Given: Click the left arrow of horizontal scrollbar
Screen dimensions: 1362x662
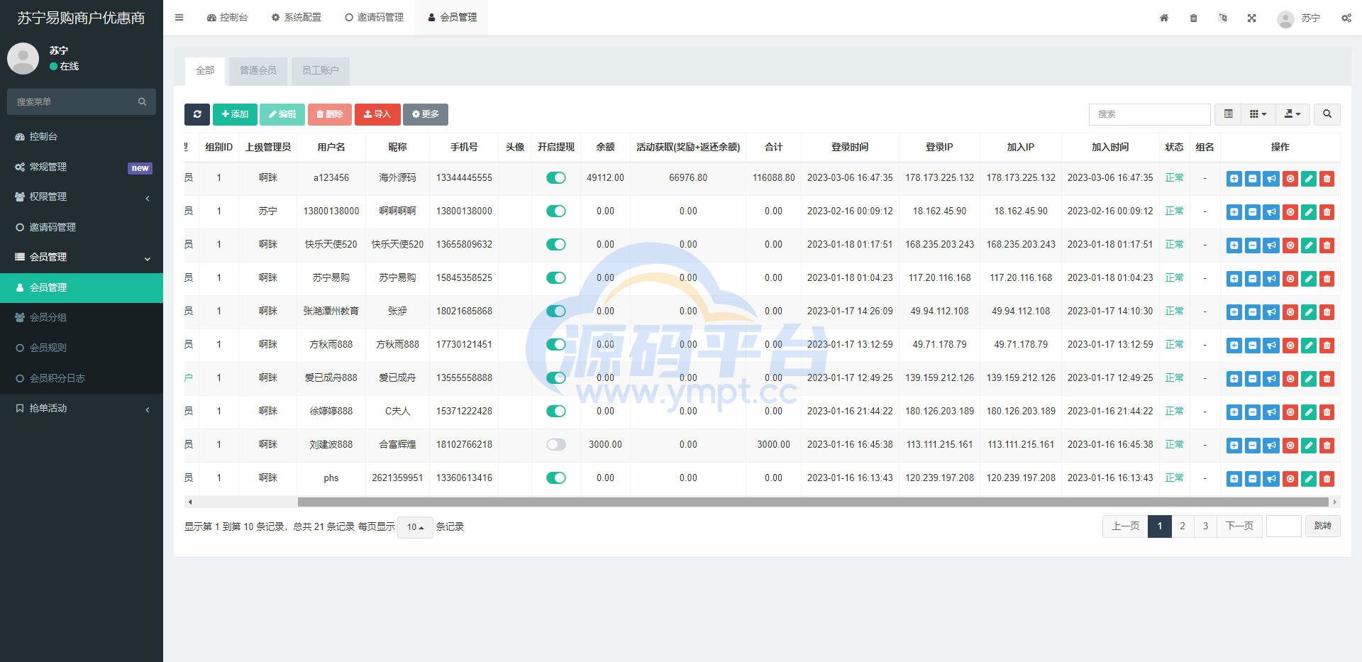Looking at the screenshot, I should coord(190,502).
